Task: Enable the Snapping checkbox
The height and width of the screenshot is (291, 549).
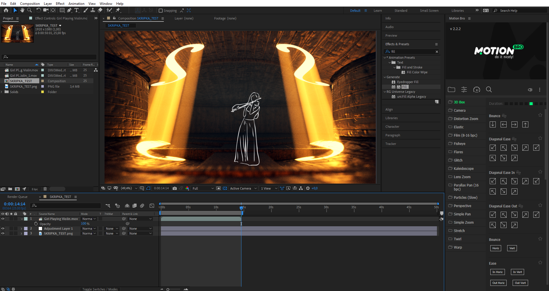Action: coord(161,11)
